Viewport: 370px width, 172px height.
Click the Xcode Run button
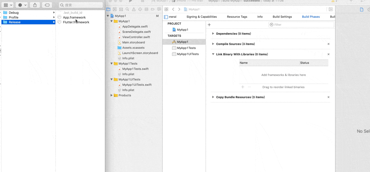tap(130, 1)
